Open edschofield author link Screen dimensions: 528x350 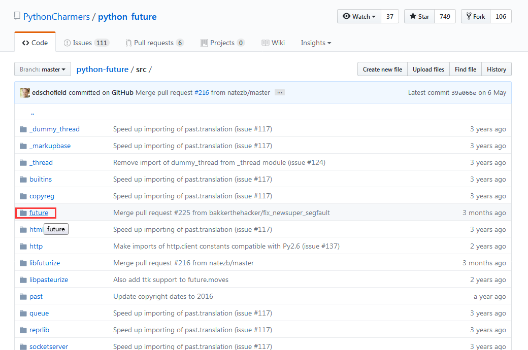click(49, 92)
